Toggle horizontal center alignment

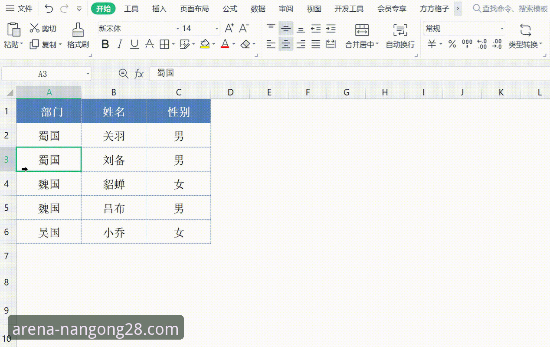pyautogui.click(x=286, y=44)
